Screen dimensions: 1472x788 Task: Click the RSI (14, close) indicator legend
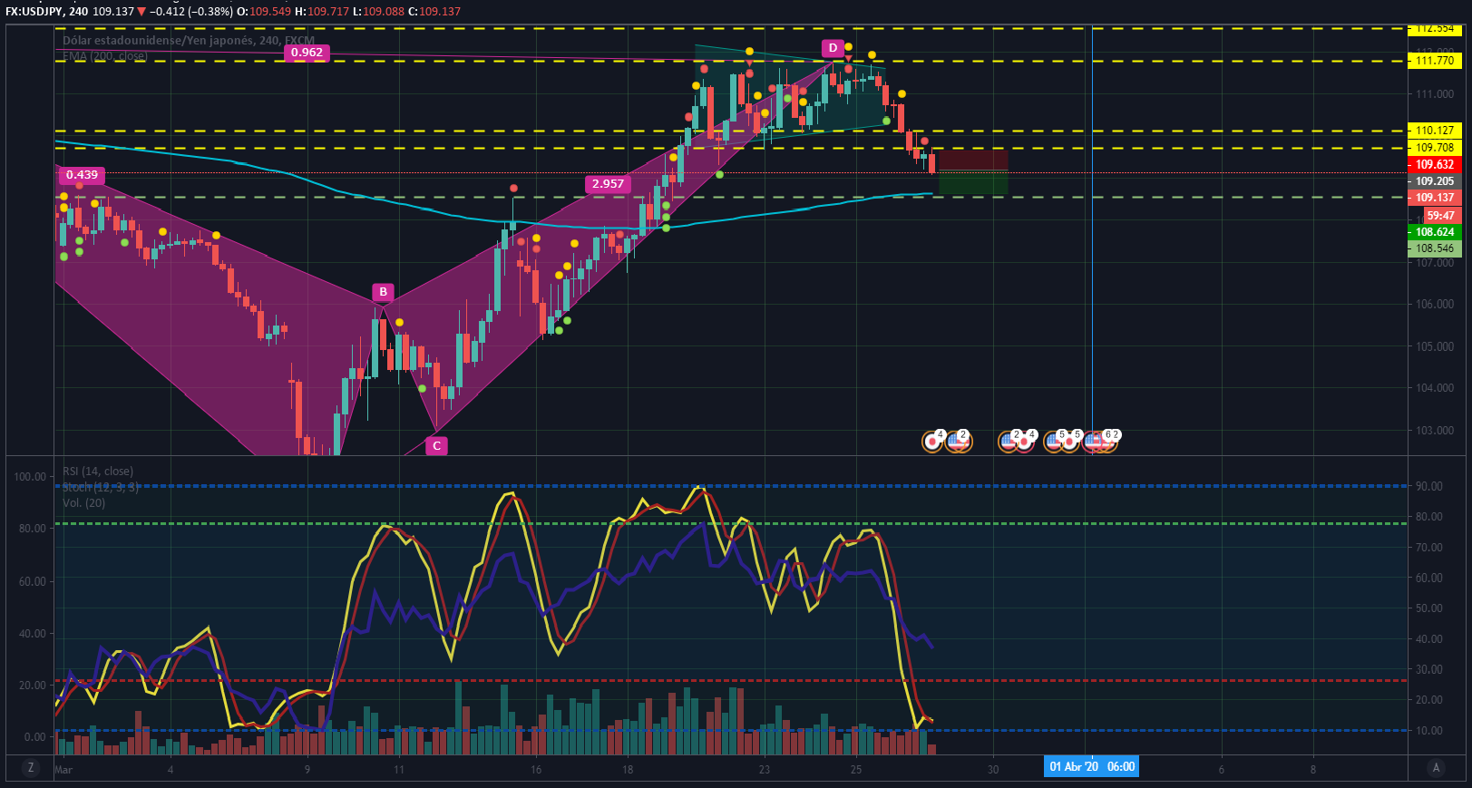point(98,472)
